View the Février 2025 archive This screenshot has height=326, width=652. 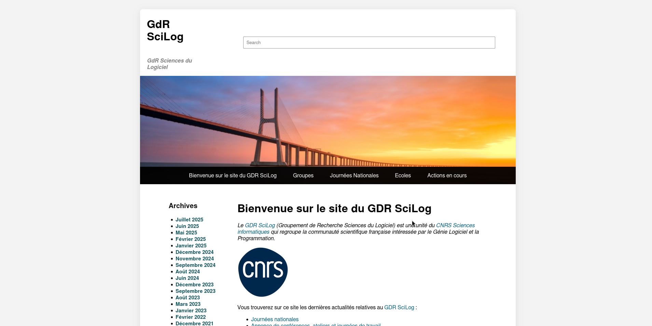pos(190,239)
